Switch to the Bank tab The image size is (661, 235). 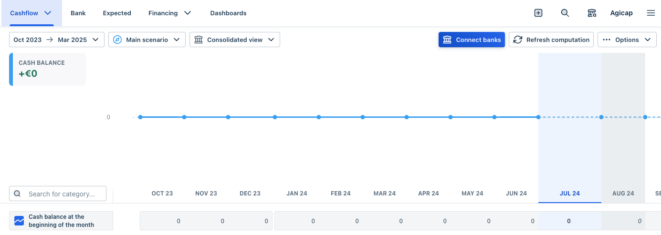tap(78, 13)
